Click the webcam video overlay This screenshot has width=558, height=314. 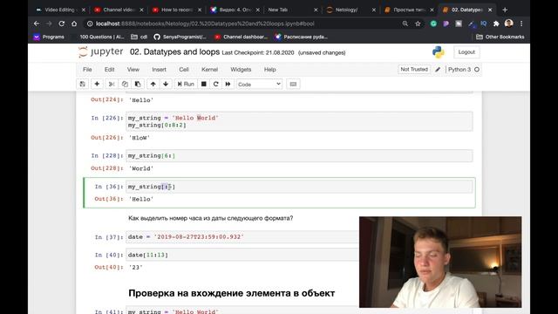[440, 262]
